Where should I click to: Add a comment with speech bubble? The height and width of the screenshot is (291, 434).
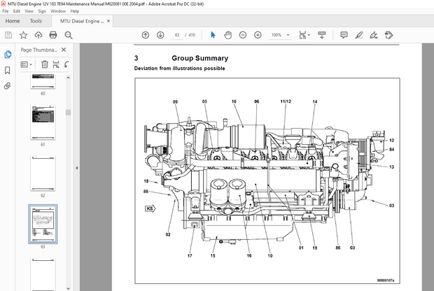(x=344, y=35)
